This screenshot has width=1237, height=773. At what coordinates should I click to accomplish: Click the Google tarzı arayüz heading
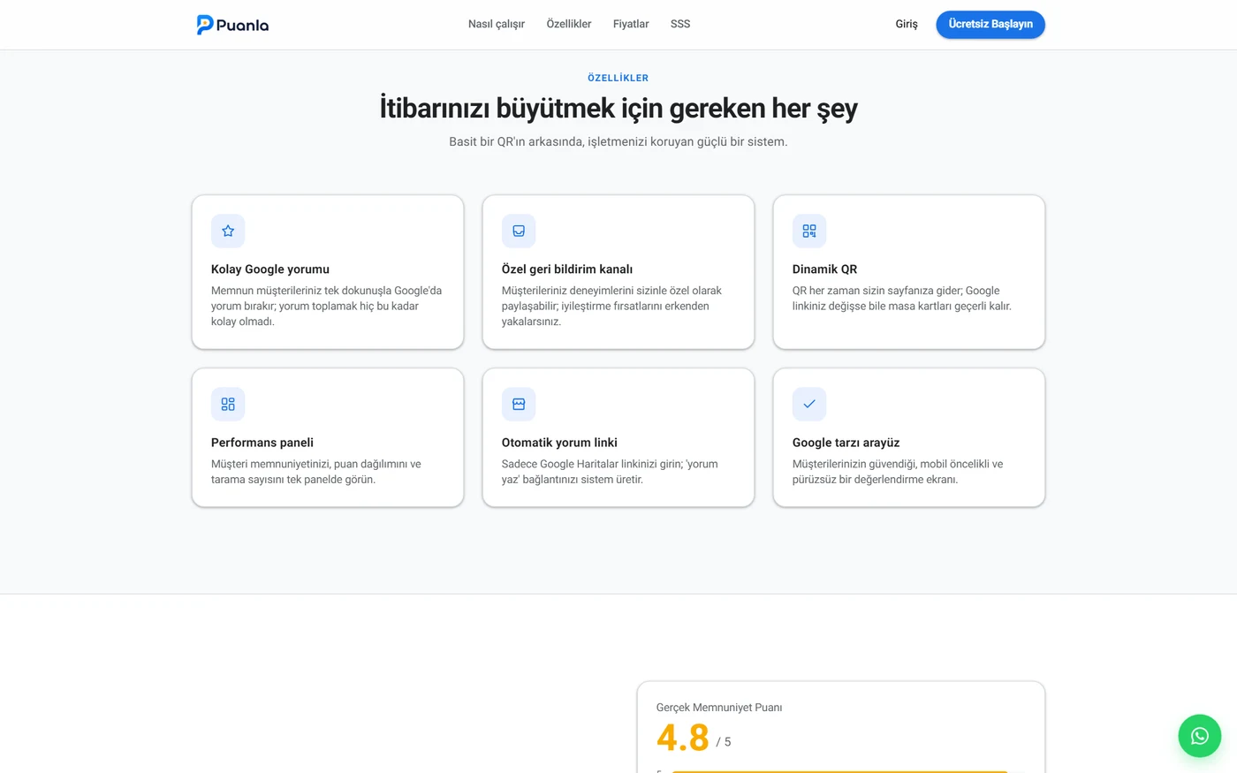click(x=846, y=443)
